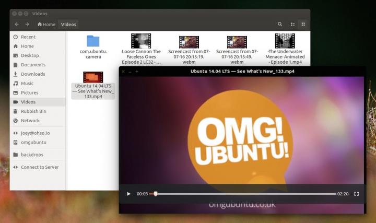Select Documents in the sidebar
This screenshot has width=376, height=223.
pos(33,65)
